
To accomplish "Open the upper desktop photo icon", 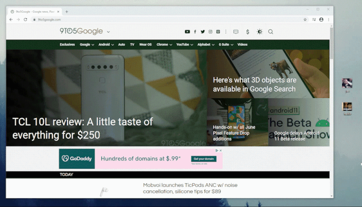I will pyautogui.click(x=347, y=83).
